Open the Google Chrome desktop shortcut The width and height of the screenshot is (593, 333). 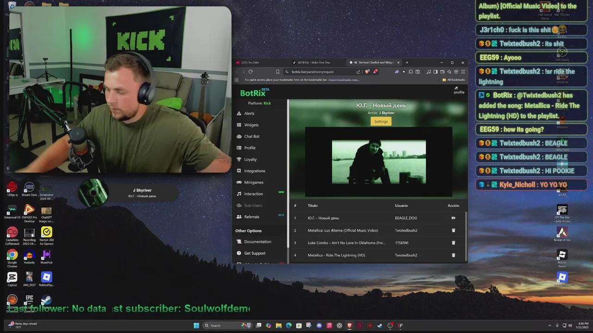point(12,259)
